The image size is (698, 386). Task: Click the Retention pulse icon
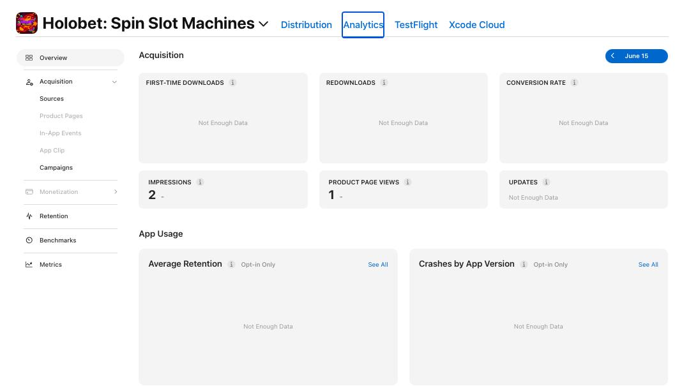pyautogui.click(x=29, y=216)
